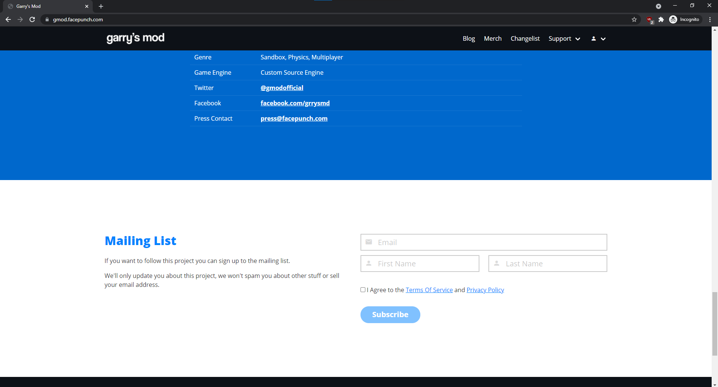Screen dimensions: 718x387
Task: Open the uBlock Origin extension icon
Action: [x=650, y=20]
